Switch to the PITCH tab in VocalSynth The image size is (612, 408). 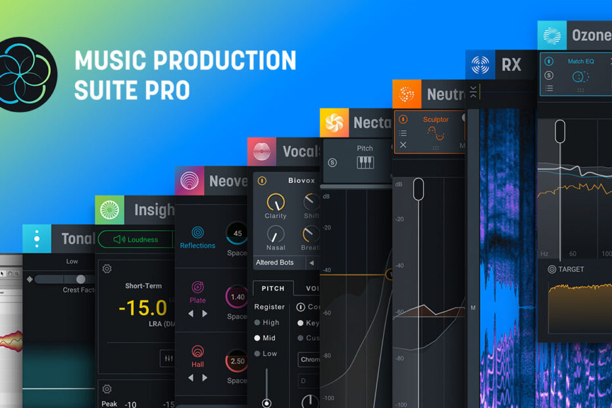(x=273, y=288)
